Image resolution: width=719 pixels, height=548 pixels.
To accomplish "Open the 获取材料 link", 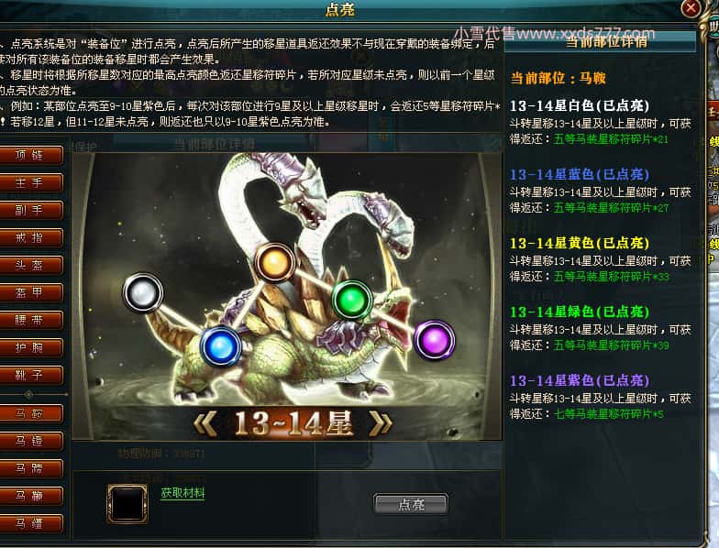I will point(183,493).
